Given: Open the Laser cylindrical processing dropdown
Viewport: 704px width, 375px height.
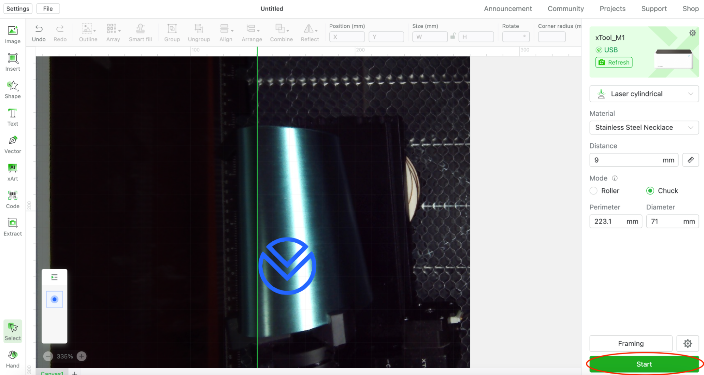Looking at the screenshot, I should [x=644, y=94].
